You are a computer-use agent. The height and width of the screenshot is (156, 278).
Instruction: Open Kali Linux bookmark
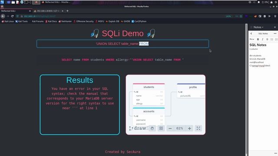pyautogui.click(x=8, y=21)
